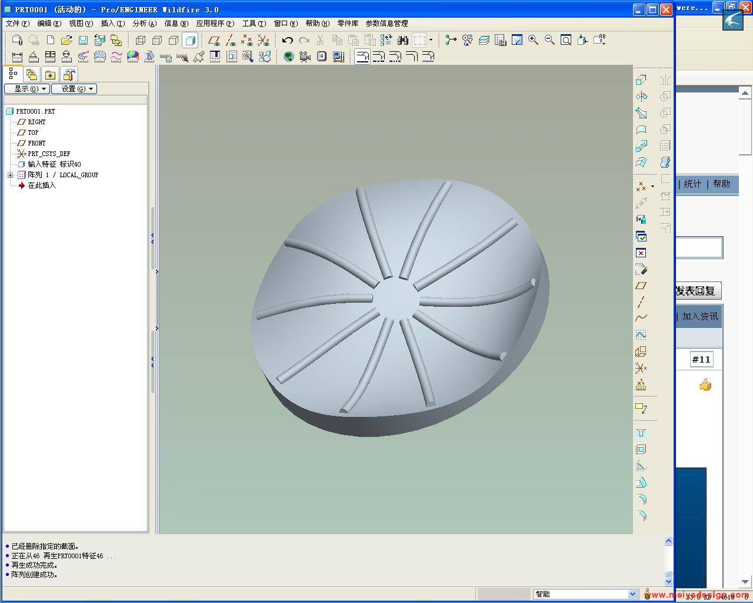Image resolution: width=753 pixels, height=603 pixels.
Task: Select the Shell tool icon
Action: 641,449
